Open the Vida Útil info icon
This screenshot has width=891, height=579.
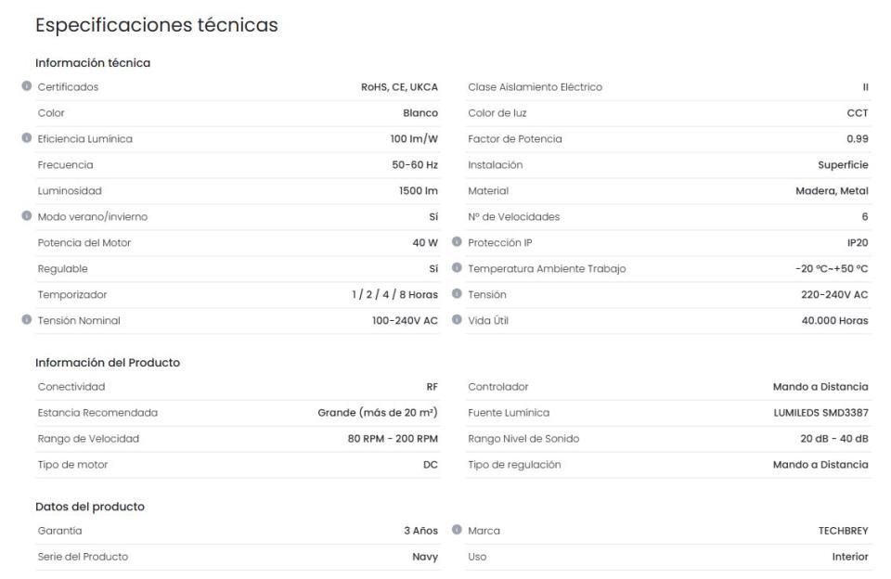tap(457, 319)
